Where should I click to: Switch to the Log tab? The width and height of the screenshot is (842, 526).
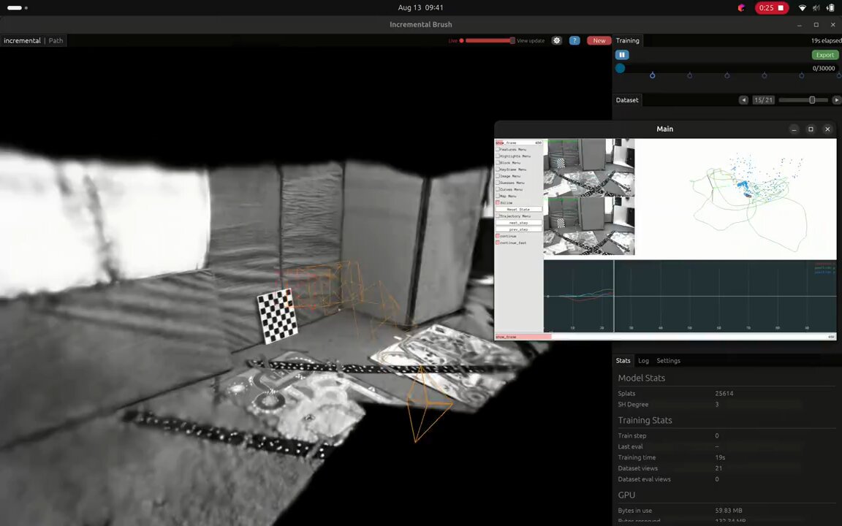tap(643, 361)
